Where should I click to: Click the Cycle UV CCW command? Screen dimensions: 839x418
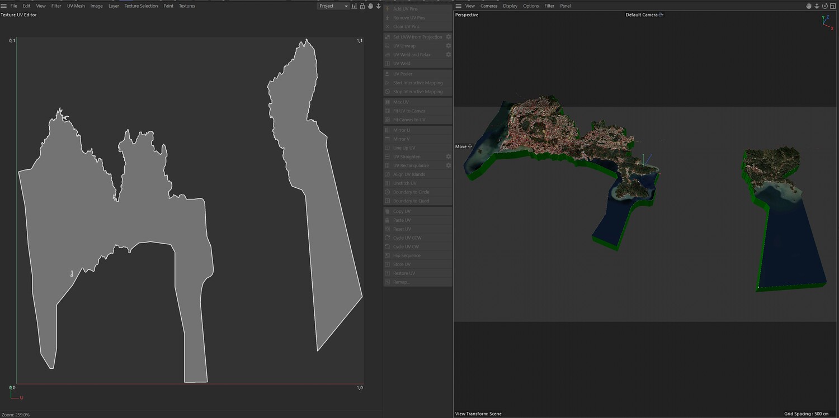coord(418,238)
